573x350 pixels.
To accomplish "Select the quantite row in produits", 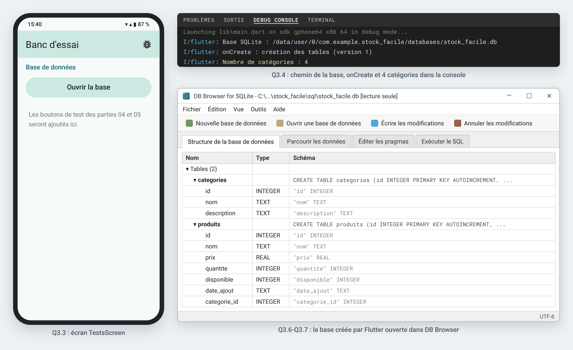I will pyautogui.click(x=369, y=269).
